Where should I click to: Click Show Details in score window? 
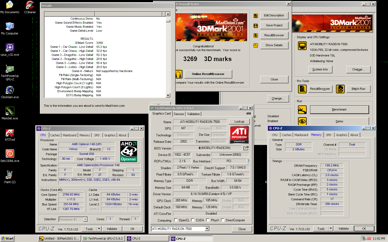(274, 45)
